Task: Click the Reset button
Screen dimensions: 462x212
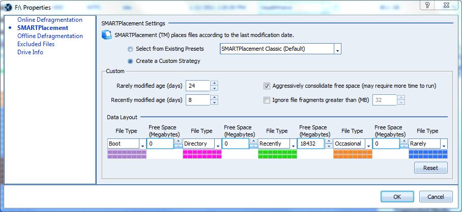Action: (431, 168)
